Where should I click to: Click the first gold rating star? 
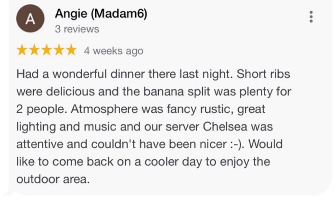coord(22,51)
